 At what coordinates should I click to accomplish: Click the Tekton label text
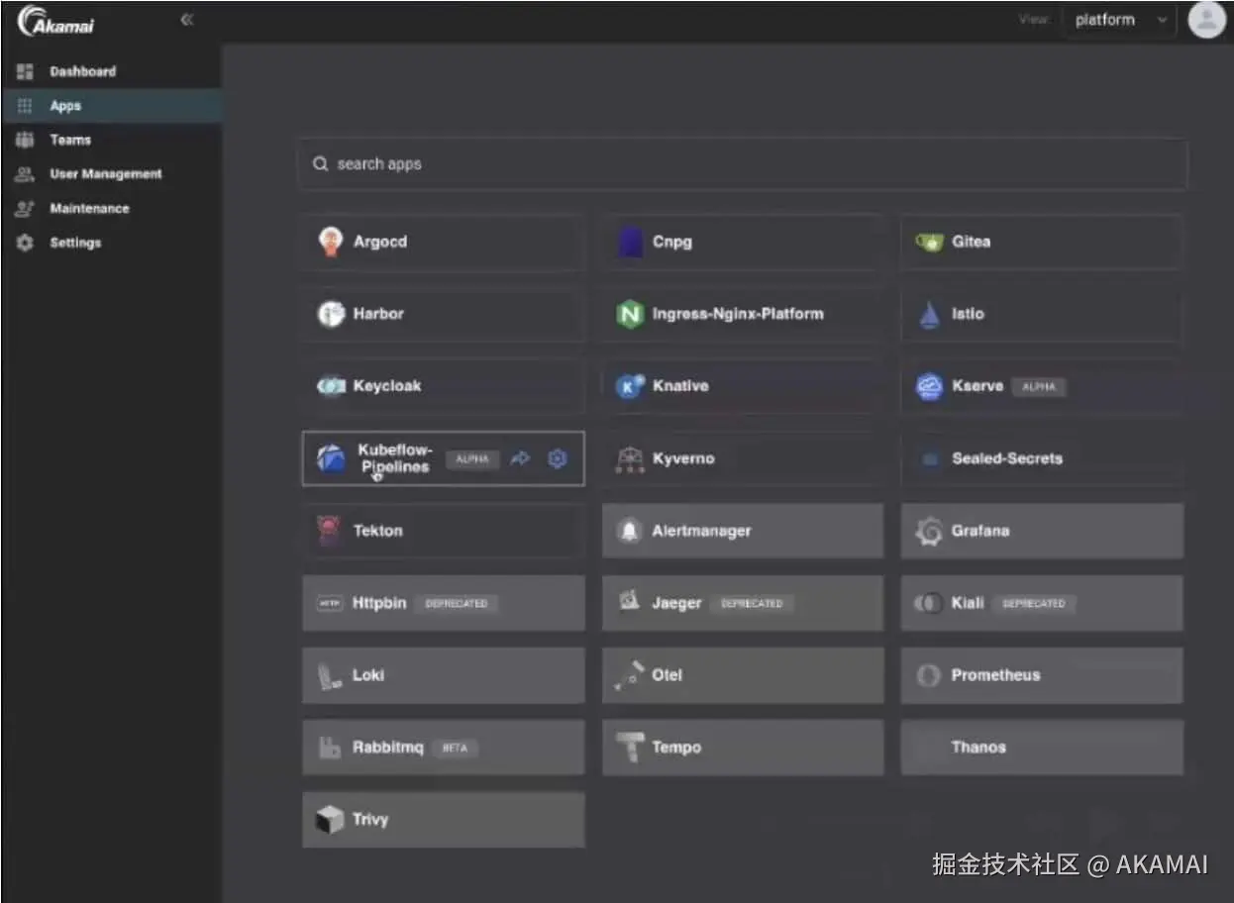(x=378, y=531)
